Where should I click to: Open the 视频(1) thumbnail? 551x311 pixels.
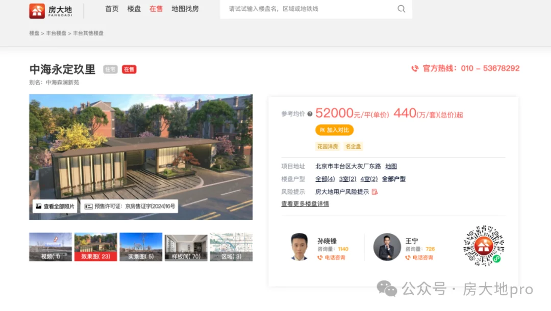[x=51, y=247]
